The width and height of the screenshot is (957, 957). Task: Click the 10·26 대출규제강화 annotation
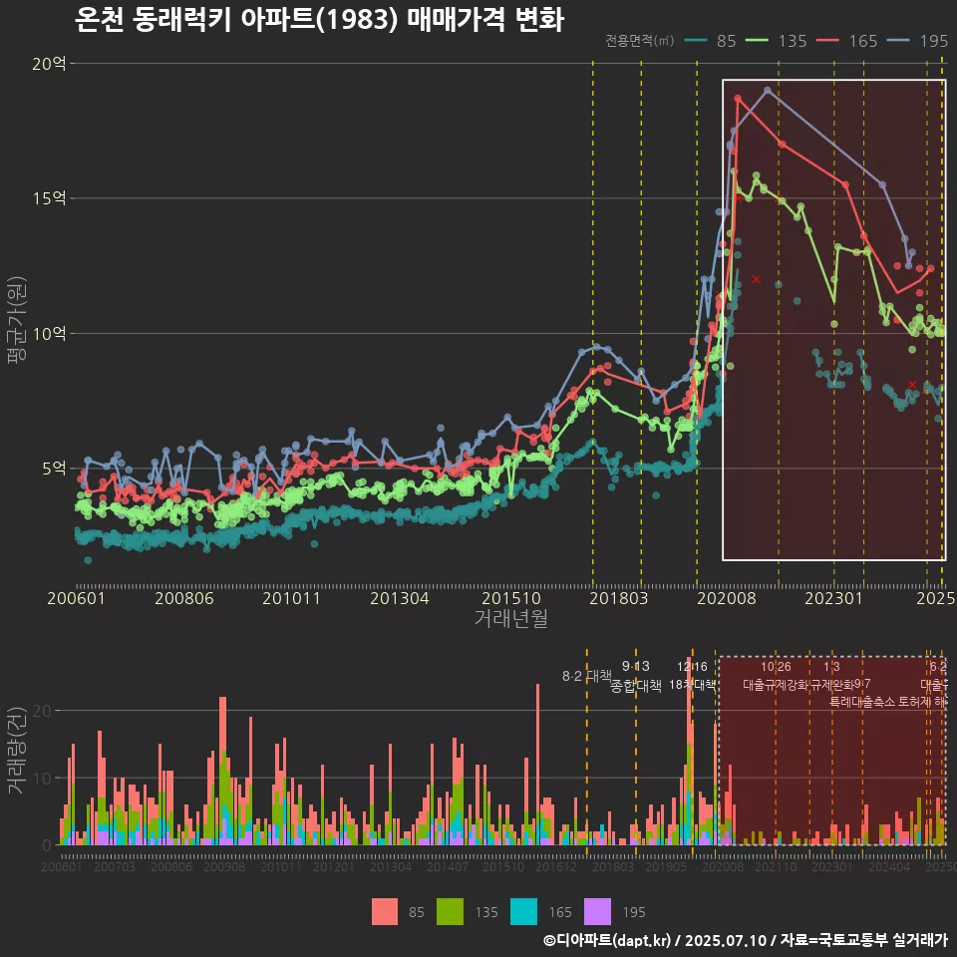pyautogui.click(x=776, y=676)
